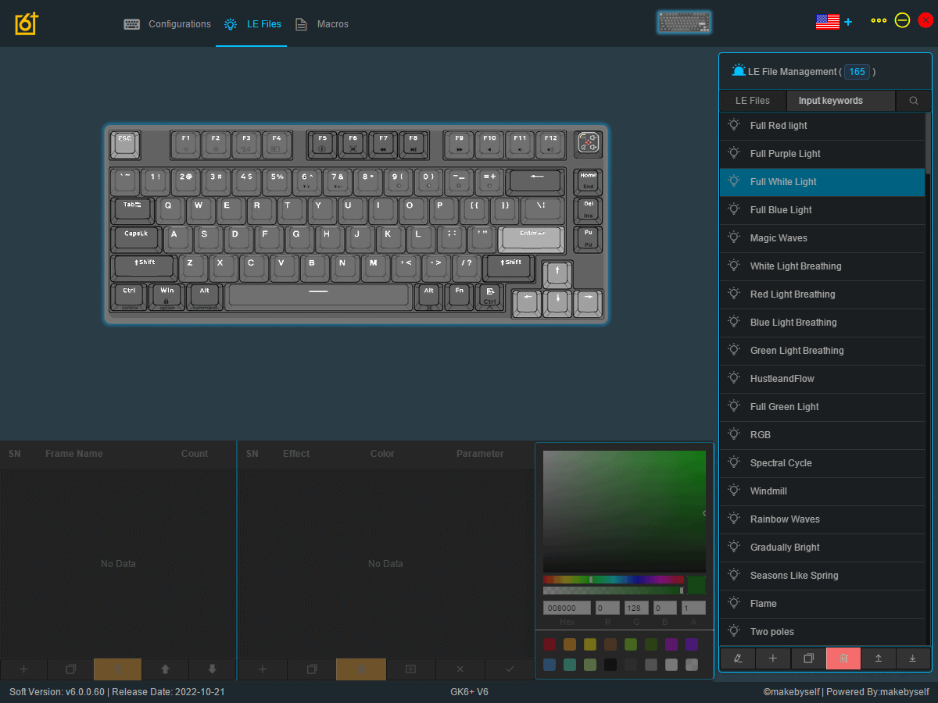Choose Full Blue Light from the list
938x703 pixels.
(x=822, y=210)
